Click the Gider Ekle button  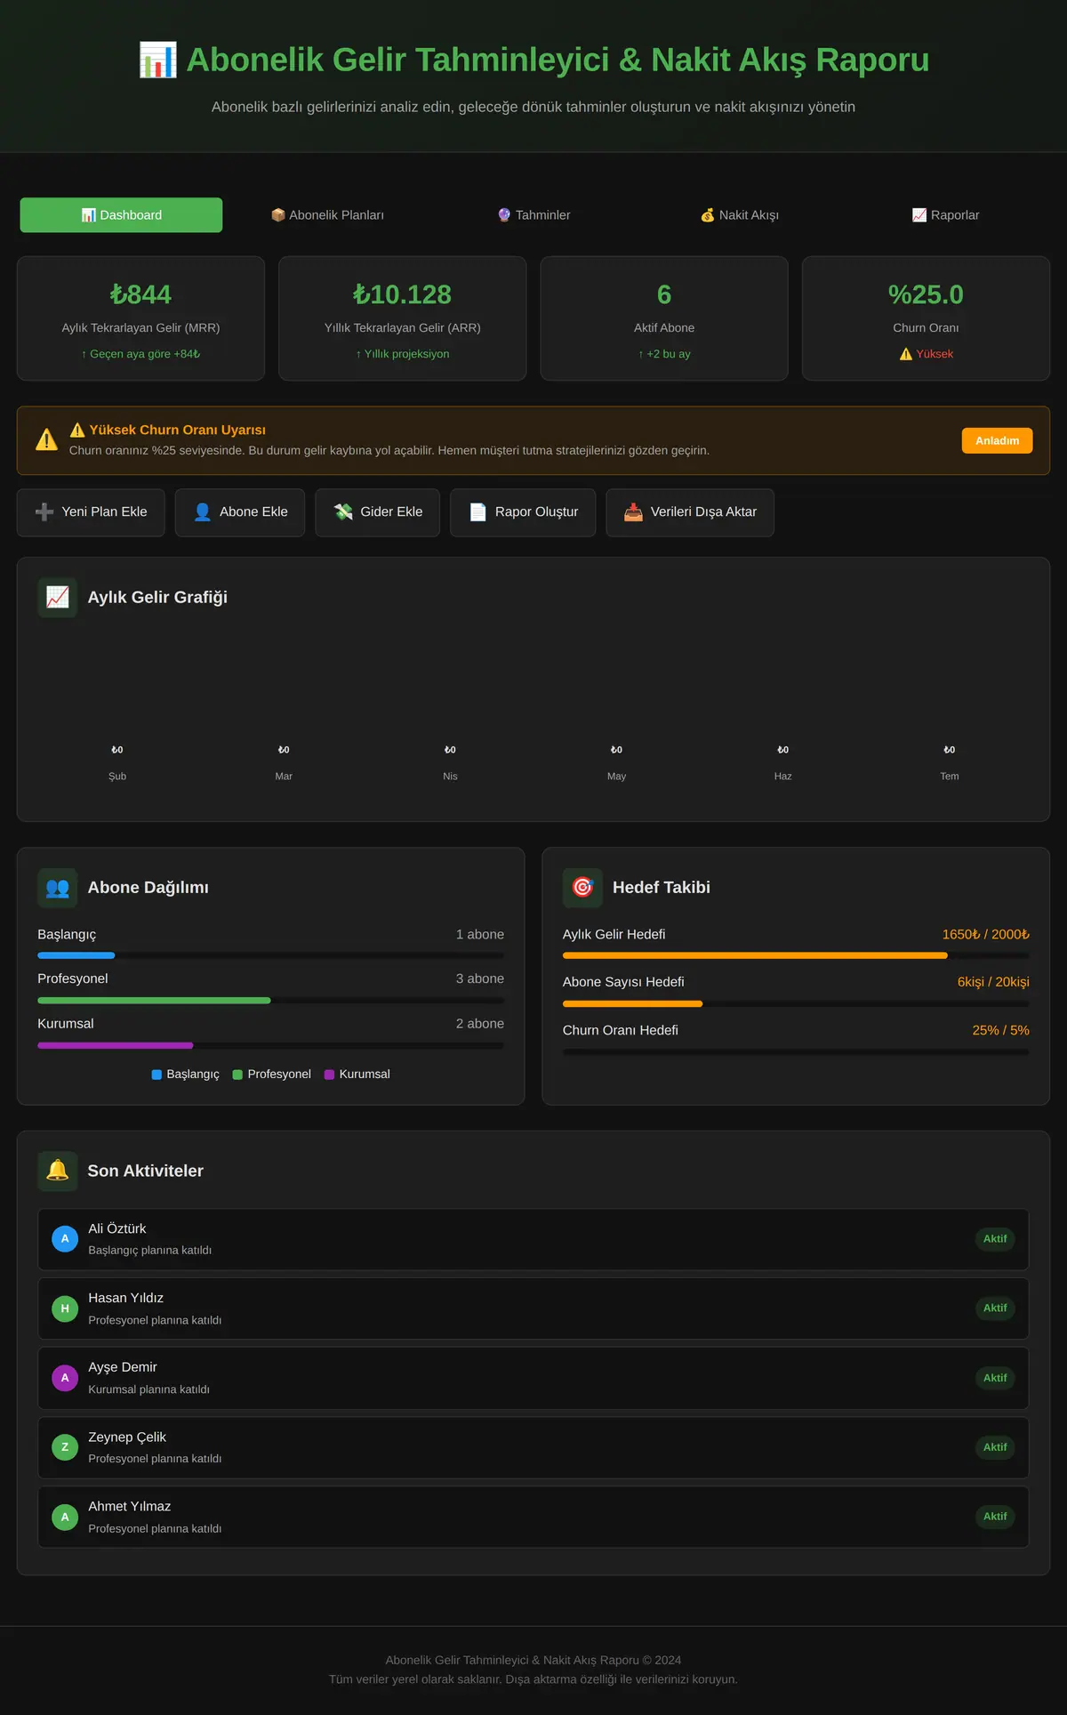coord(378,512)
